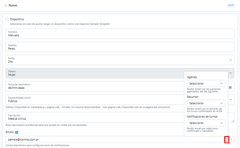This screenshot has height=148, width=240.
Task: Click the Nombre field containing Manuela
Action: click(120, 34)
